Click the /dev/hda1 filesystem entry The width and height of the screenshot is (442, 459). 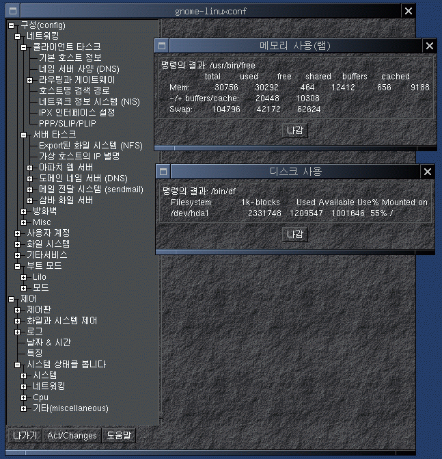[x=190, y=213]
